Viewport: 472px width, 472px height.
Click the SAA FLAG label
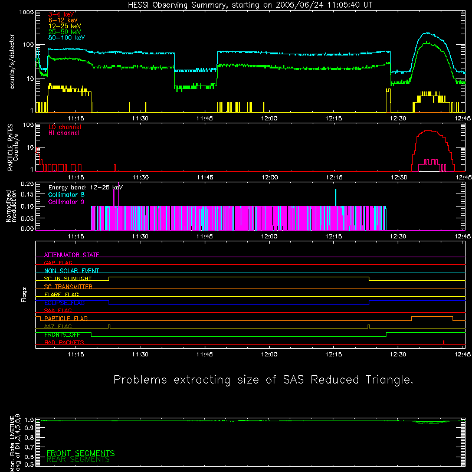[x=58, y=310]
